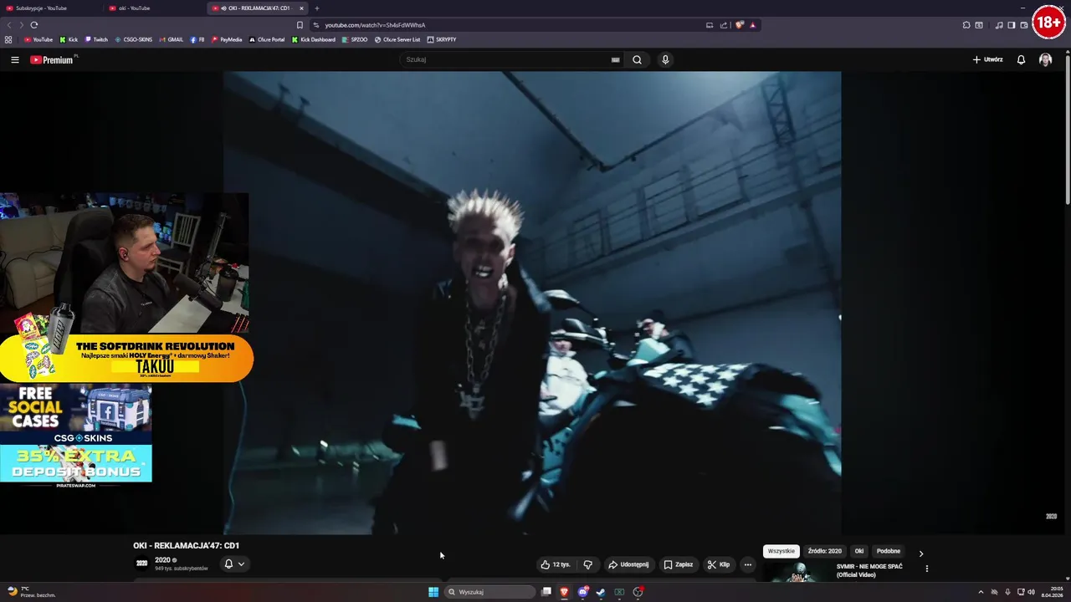Reload the current page
The image size is (1071, 602).
34,25
